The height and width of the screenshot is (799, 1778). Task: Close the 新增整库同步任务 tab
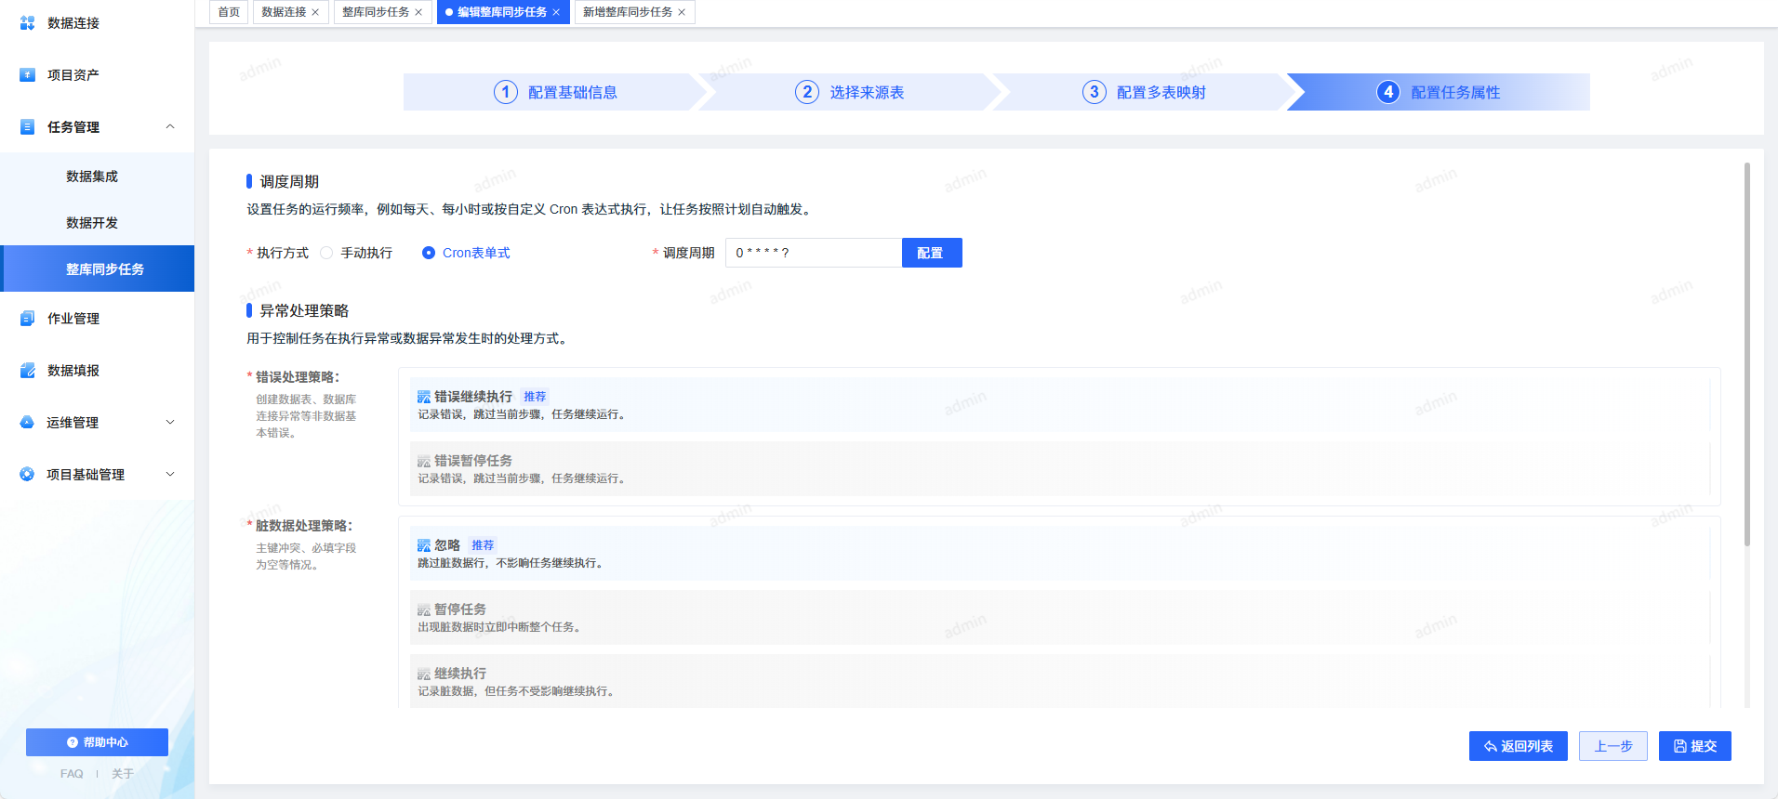(682, 12)
